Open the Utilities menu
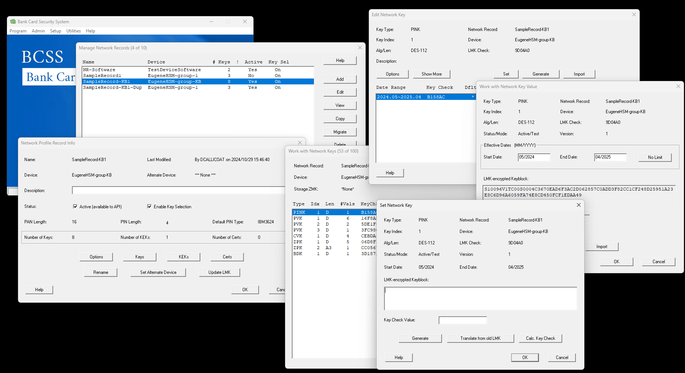 click(73, 31)
